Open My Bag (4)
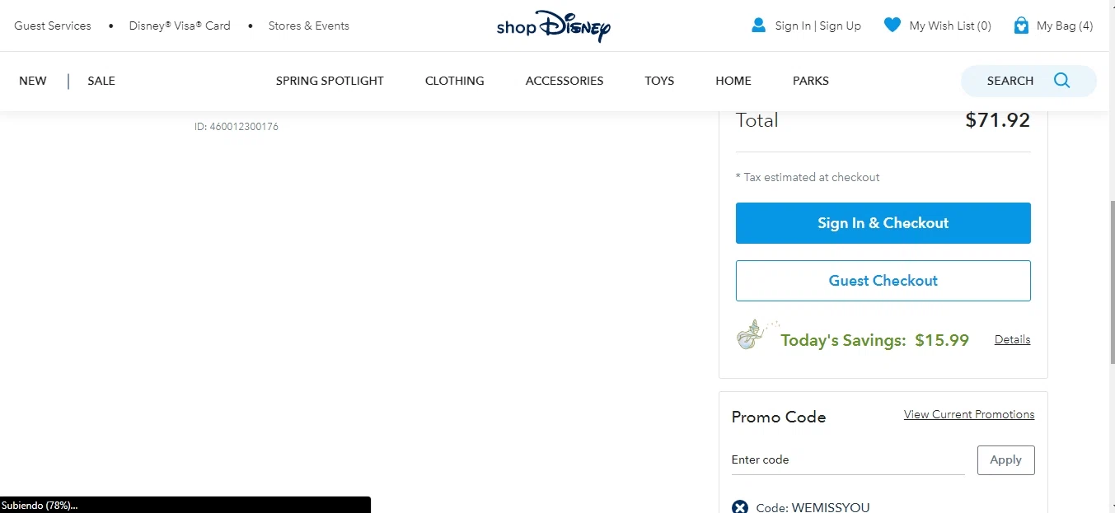The width and height of the screenshot is (1115, 513). [1065, 26]
